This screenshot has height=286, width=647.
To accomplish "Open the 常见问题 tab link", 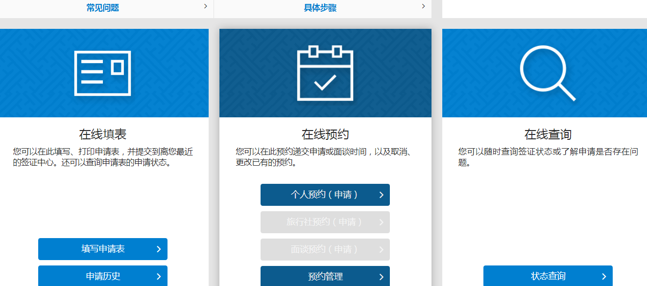I will [x=102, y=8].
